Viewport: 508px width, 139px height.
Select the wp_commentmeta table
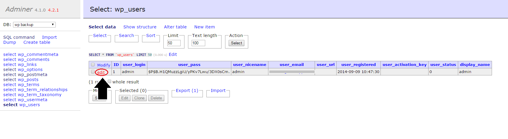click(x=38, y=54)
